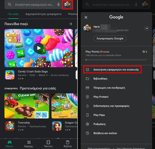The image size is (155, 149).
Task: Open Candy Crush Soda Saga title
Action: point(33,72)
